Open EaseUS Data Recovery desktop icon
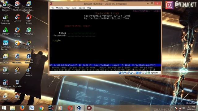This screenshot has width=198, height=111. pyautogui.click(x=6, y=45)
